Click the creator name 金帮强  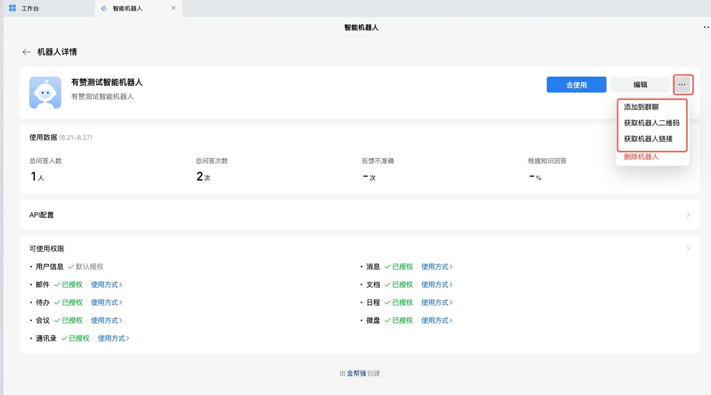[357, 373]
